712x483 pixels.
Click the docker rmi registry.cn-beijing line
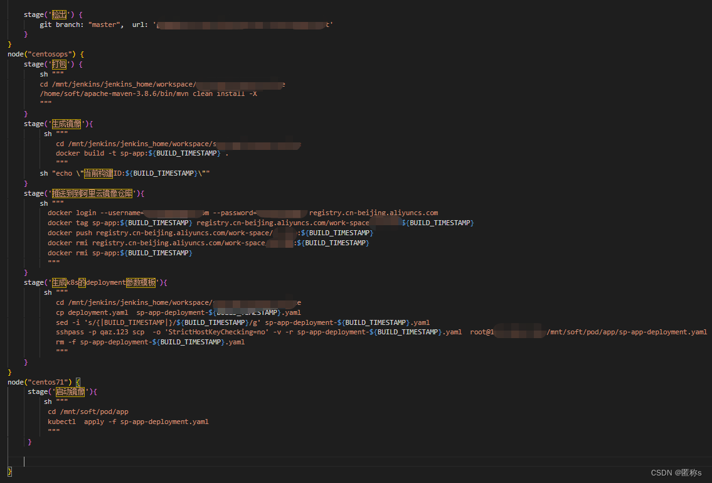[x=208, y=243]
